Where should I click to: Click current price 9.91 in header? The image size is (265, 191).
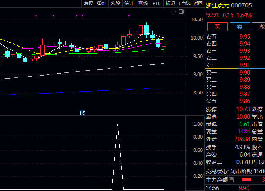tap(213, 15)
